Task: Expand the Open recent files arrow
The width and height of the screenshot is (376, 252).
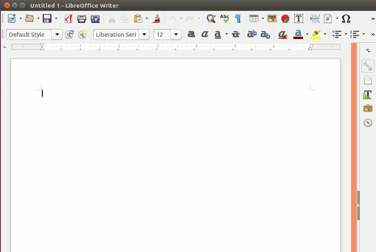Action: [x=39, y=18]
